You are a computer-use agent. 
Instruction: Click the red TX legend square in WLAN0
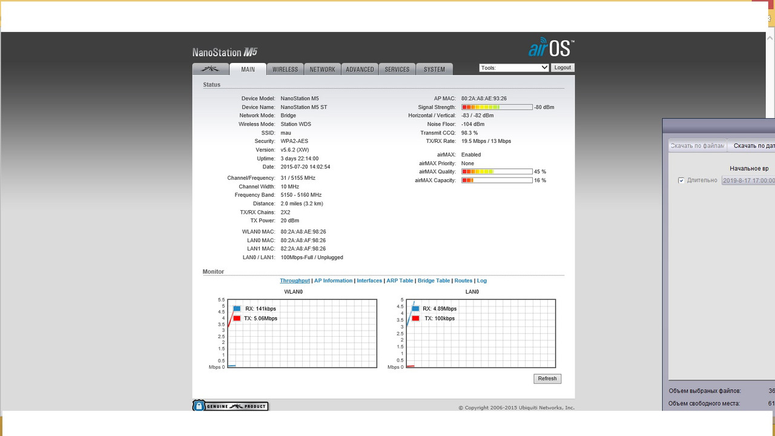coord(237,318)
